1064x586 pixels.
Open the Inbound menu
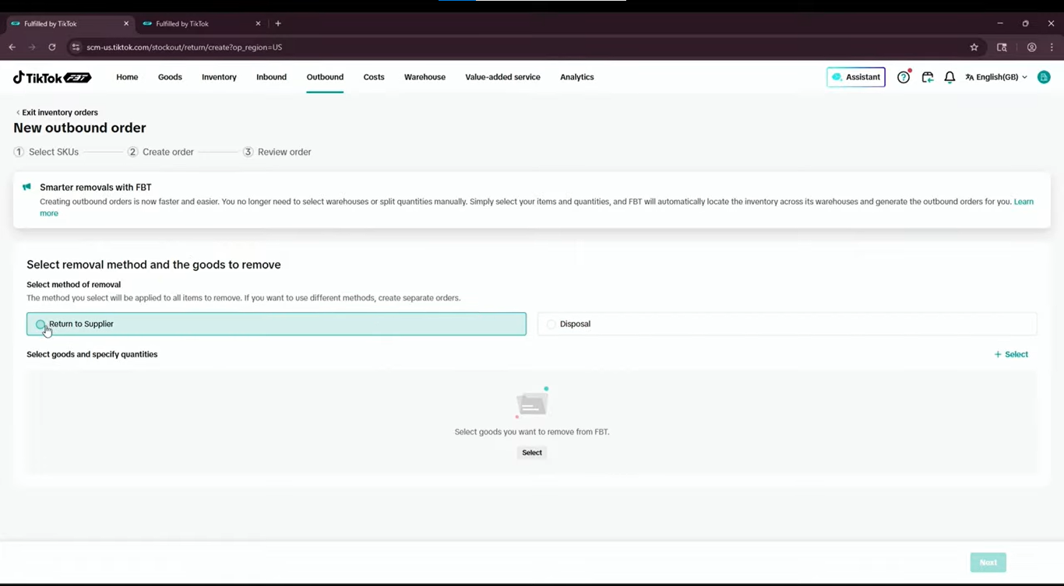click(x=271, y=77)
